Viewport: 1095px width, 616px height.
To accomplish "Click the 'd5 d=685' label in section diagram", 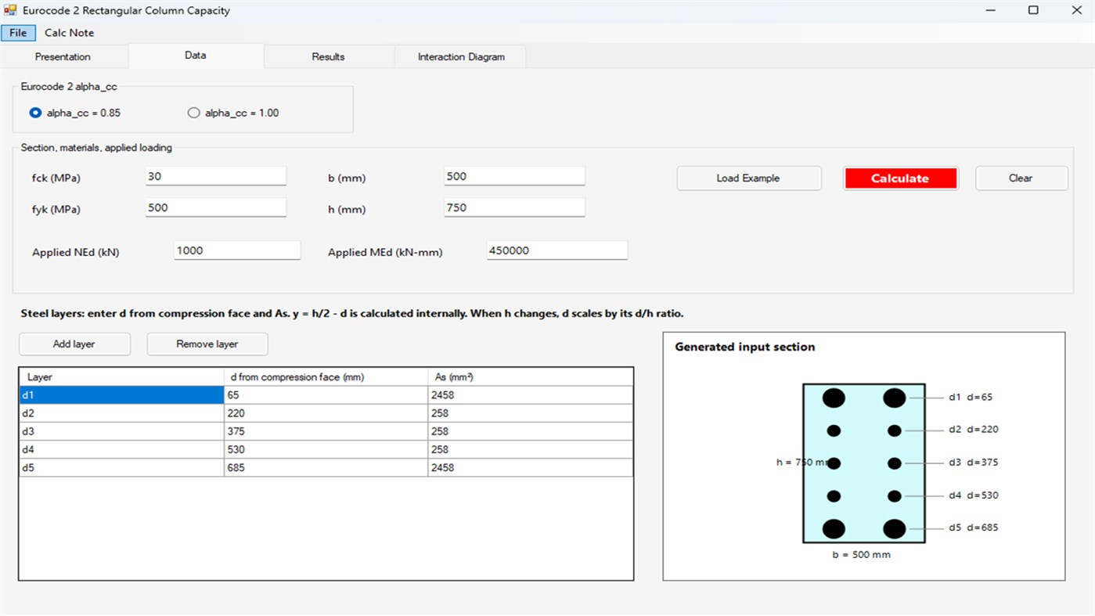I will [973, 528].
